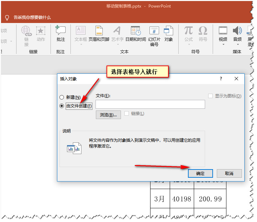257x222 pixels.
Task: Click the table cell 3月
Action: (x=160, y=199)
